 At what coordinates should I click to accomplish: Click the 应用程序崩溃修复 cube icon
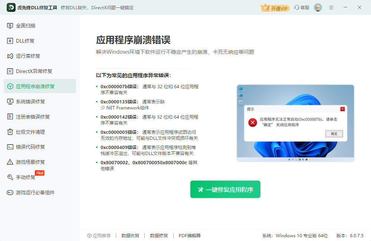pyautogui.click(x=10, y=86)
